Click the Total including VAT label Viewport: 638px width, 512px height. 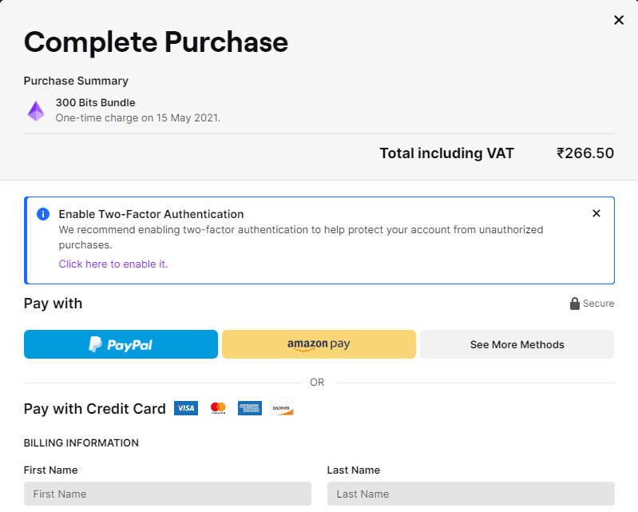[x=446, y=153]
